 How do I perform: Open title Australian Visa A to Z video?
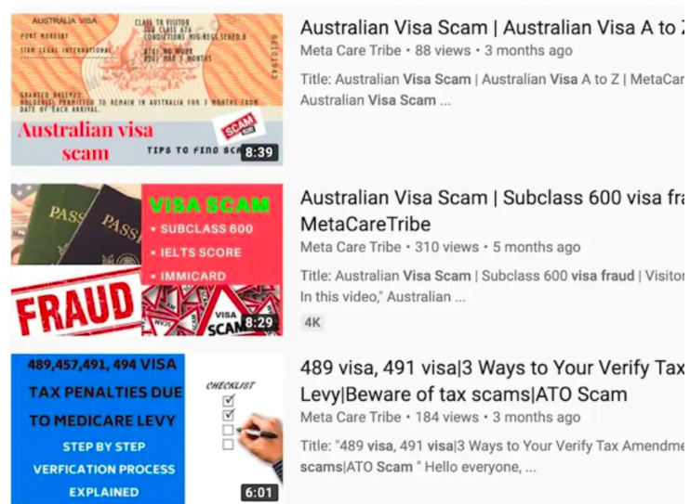click(492, 28)
